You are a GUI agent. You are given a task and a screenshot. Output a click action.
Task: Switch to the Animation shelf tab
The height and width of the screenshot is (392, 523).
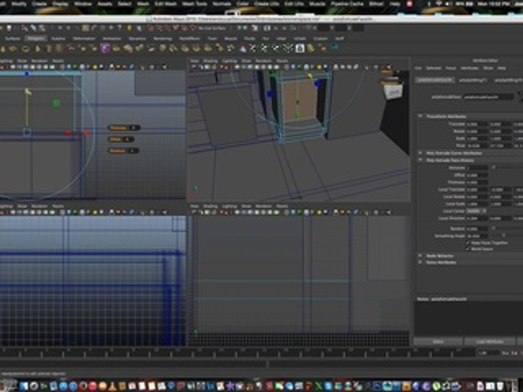click(111, 39)
